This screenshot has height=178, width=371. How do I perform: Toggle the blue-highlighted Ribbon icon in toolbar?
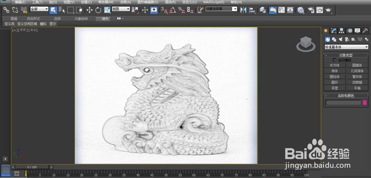tap(273, 10)
